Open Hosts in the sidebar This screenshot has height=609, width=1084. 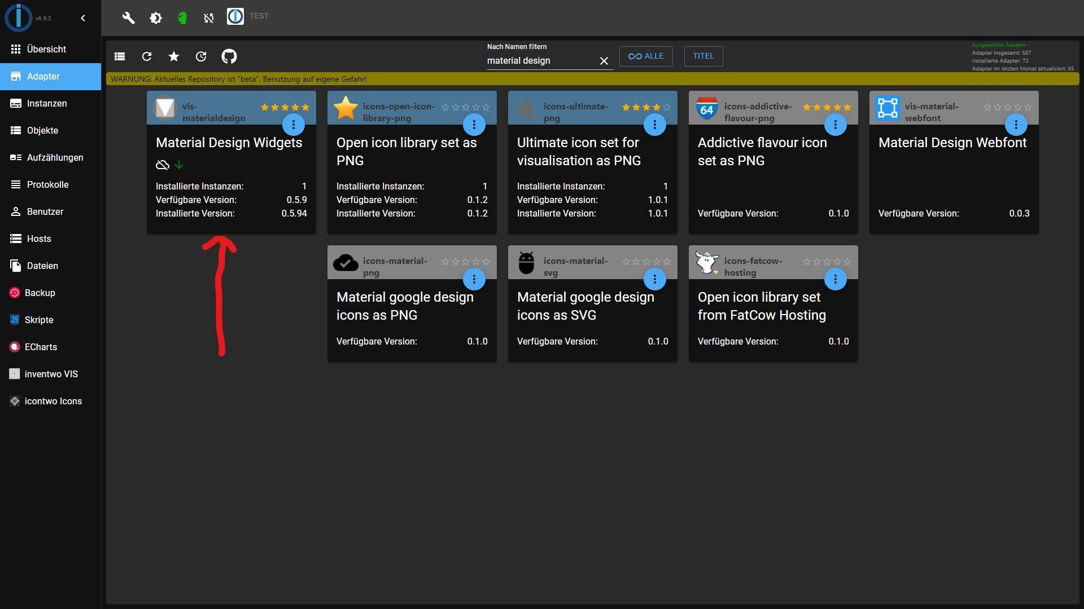point(51,239)
